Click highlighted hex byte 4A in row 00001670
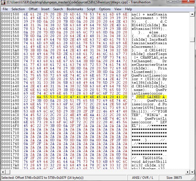The height and width of the screenshot is (181, 196). click(x=39, y=97)
